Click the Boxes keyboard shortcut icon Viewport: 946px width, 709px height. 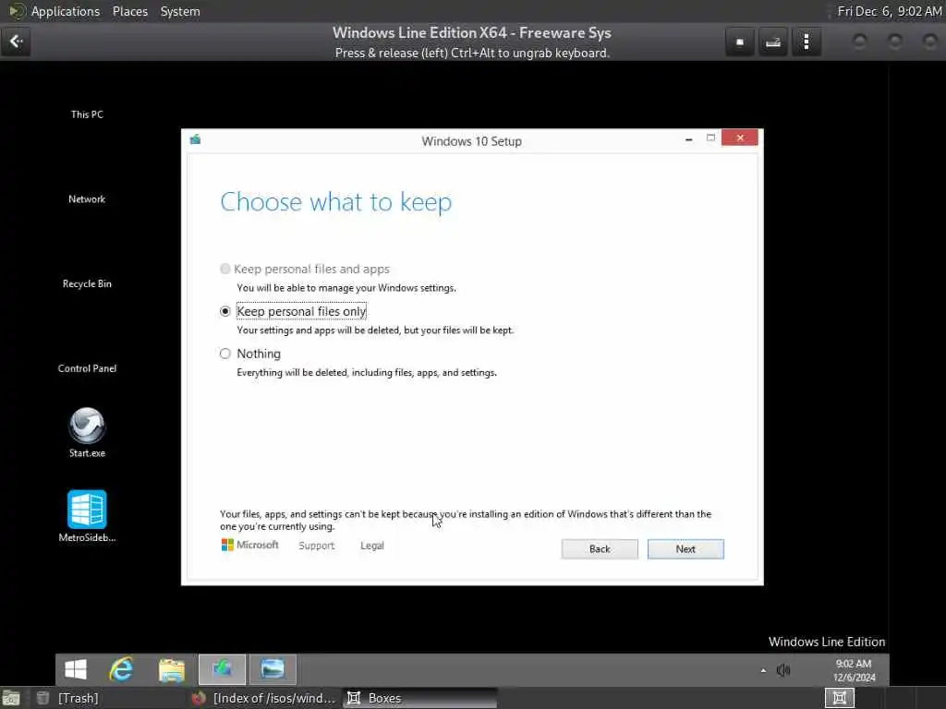point(773,42)
